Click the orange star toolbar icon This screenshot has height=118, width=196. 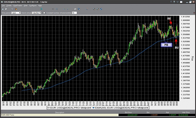[x=16, y=9]
